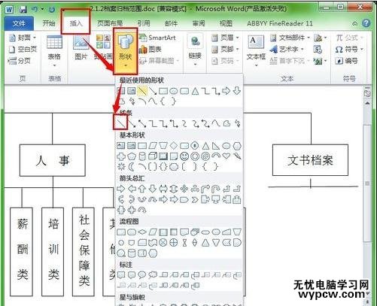The image size is (377, 306).
Task: Select the Up Arrow in 箭头总汇
Action: [x=142, y=189]
